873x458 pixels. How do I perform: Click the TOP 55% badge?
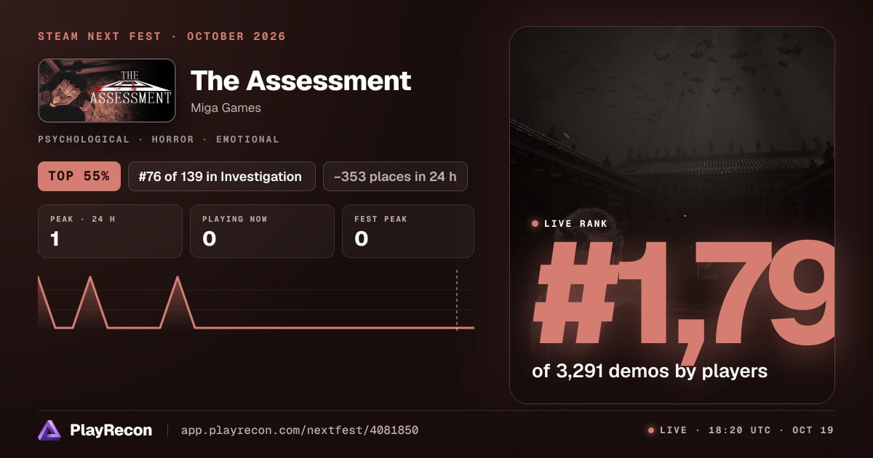pos(79,177)
